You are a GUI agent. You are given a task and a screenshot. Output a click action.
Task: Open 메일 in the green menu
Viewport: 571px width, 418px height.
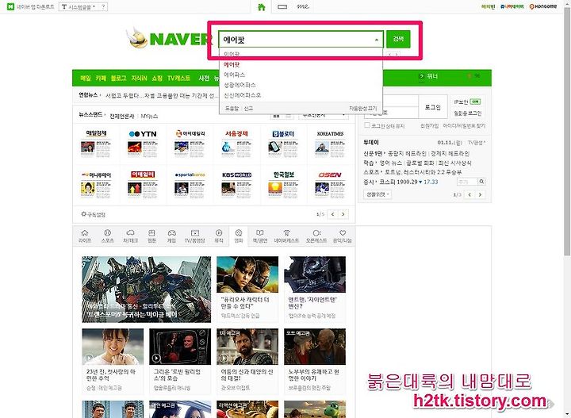point(85,78)
